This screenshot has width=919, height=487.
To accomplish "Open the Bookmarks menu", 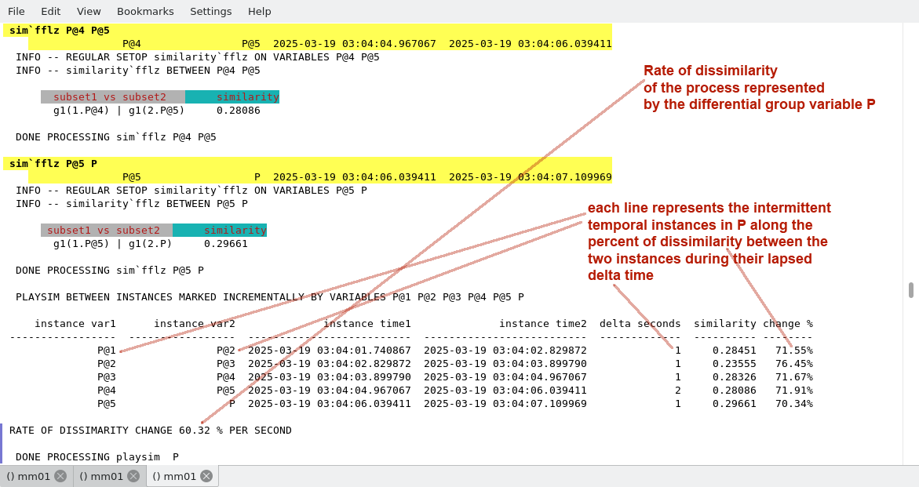I will point(145,11).
